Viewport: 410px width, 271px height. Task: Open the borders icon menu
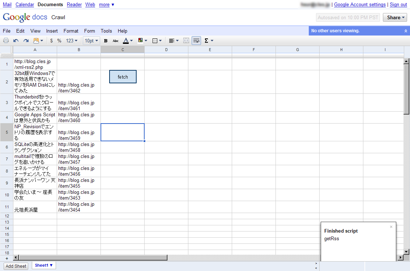click(x=157, y=41)
